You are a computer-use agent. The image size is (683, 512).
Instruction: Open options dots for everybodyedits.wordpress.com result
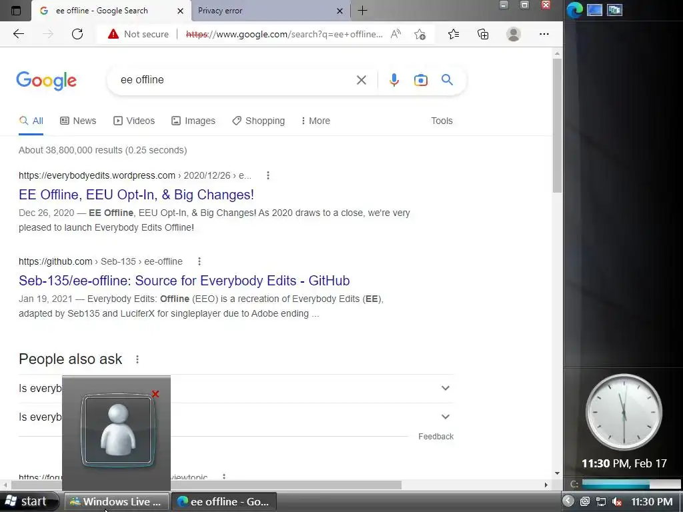point(268,175)
